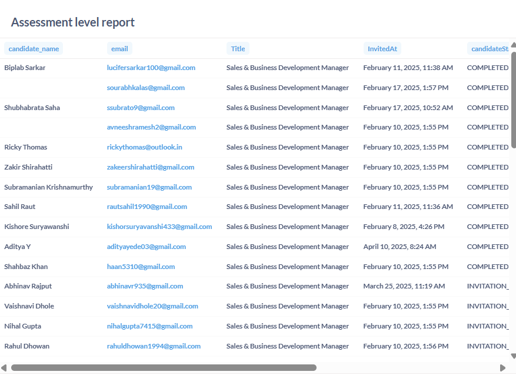This screenshot has width=516, height=375.
Task: Click the scroll down arrow on vertical scrollbar
Action: pos(514,356)
